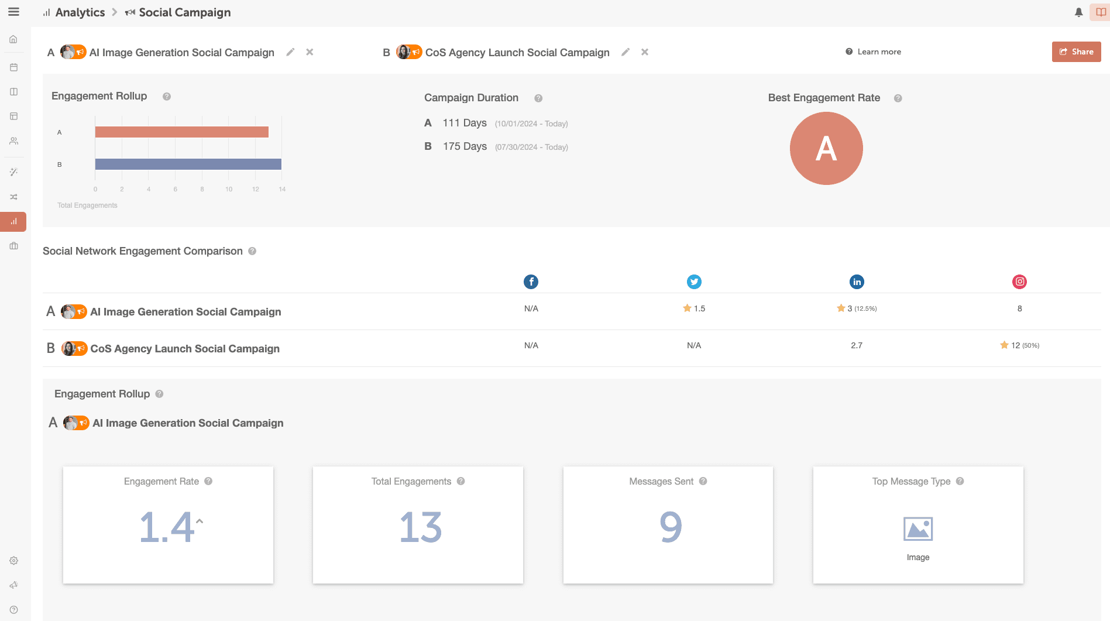Image resolution: width=1110 pixels, height=621 pixels.
Task: Edit CoS Agency Launch campaign pencil
Action: [x=626, y=52]
